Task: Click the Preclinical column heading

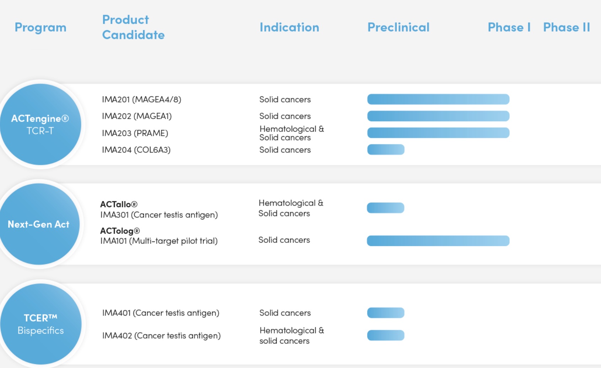Action: [398, 27]
